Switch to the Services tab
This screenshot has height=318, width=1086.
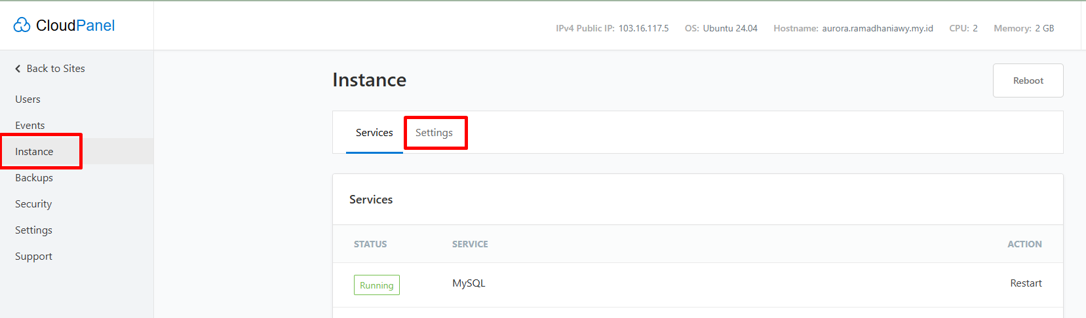[x=374, y=133]
